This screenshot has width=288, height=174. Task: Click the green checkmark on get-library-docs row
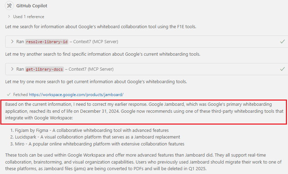pyautogui.click(x=282, y=69)
